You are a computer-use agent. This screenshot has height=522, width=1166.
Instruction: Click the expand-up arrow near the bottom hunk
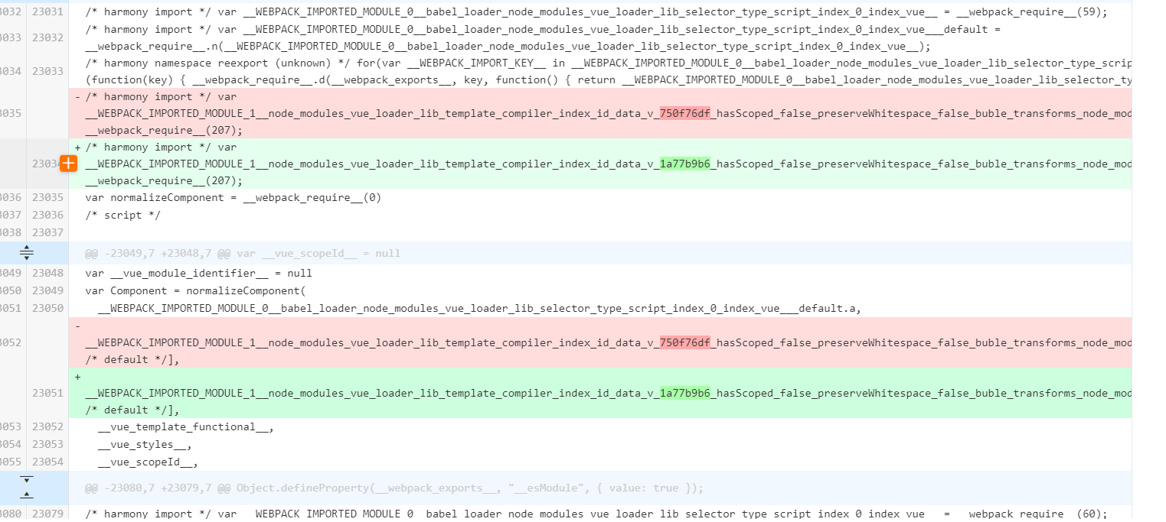pos(27,495)
